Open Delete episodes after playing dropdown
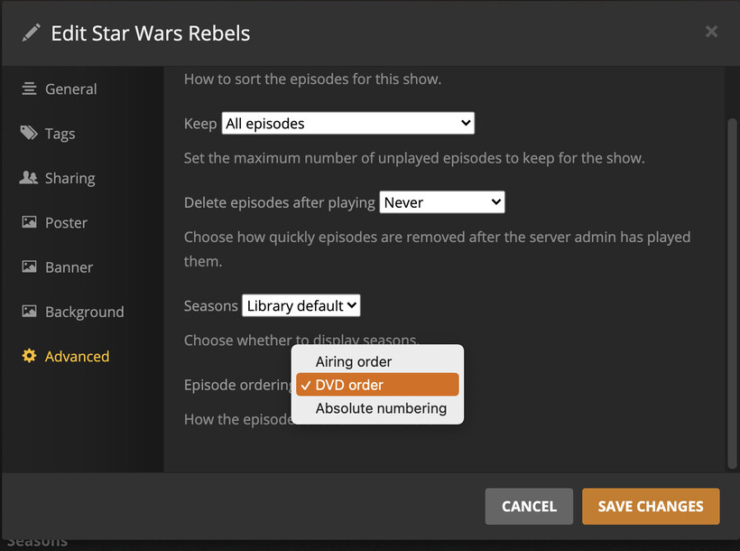The height and width of the screenshot is (551, 740). point(442,202)
